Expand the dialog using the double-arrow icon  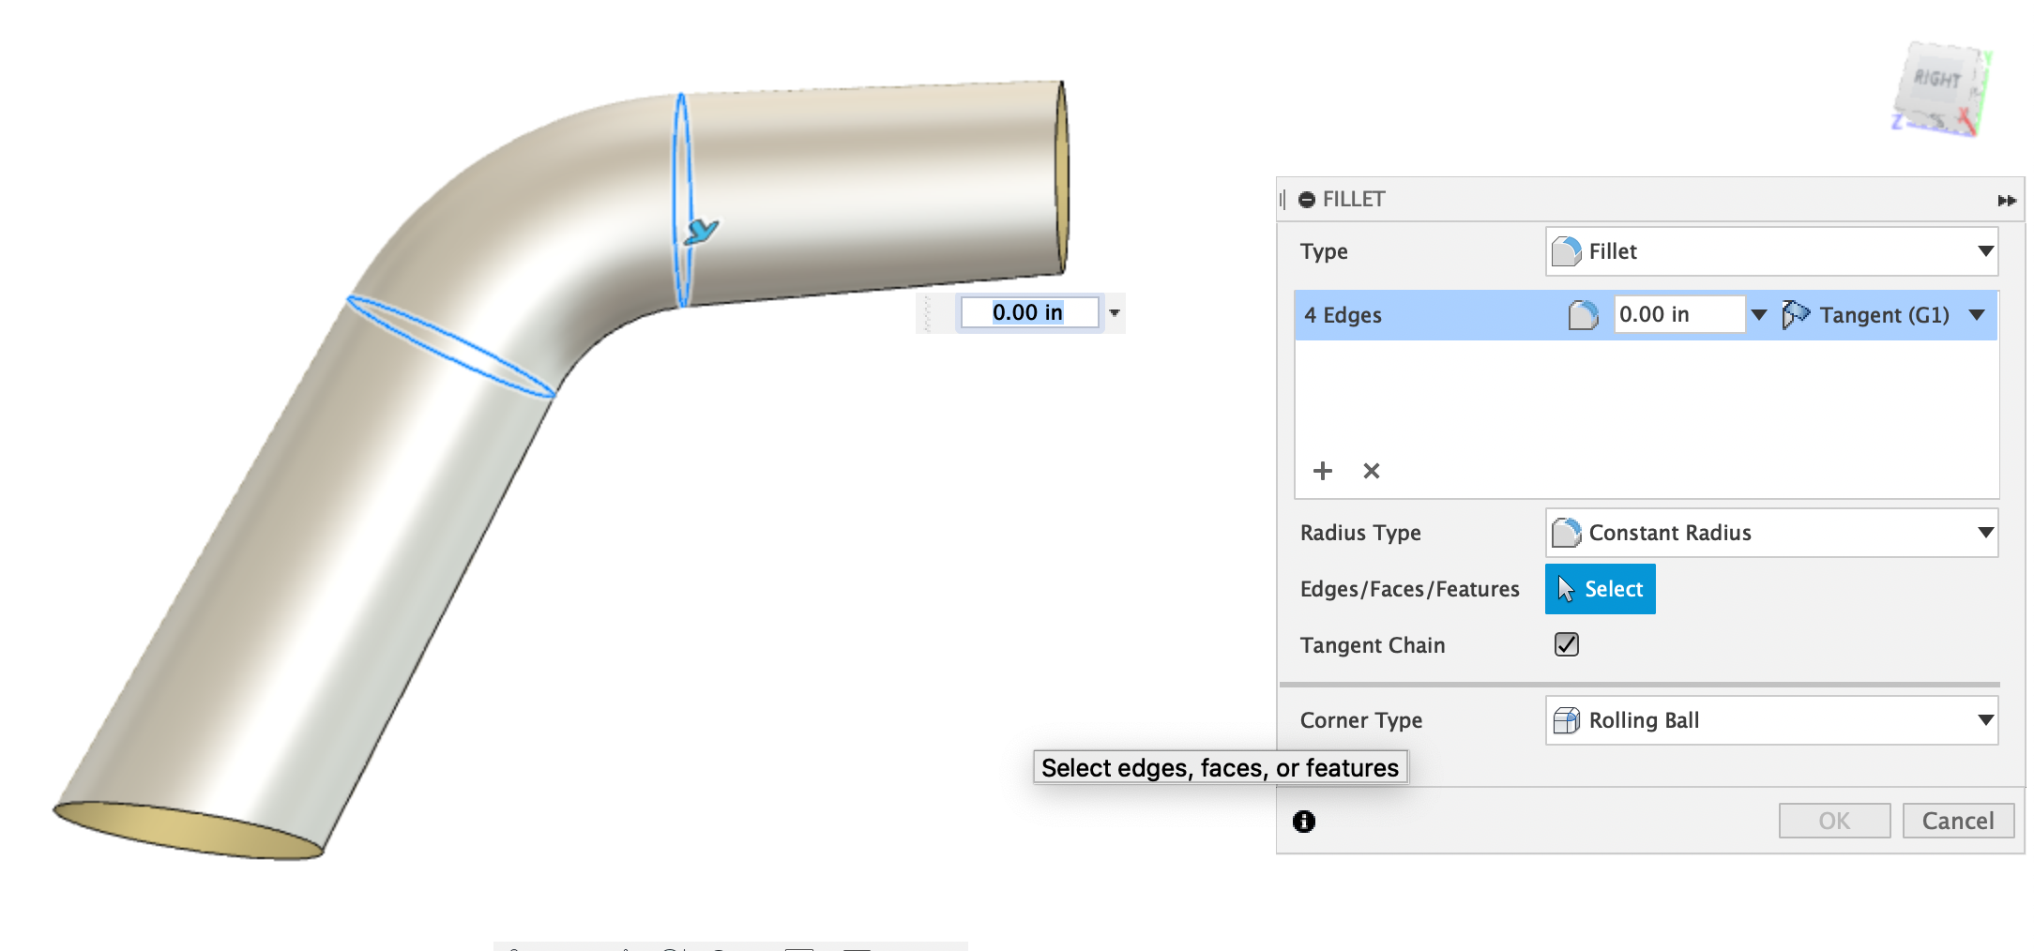(2009, 199)
